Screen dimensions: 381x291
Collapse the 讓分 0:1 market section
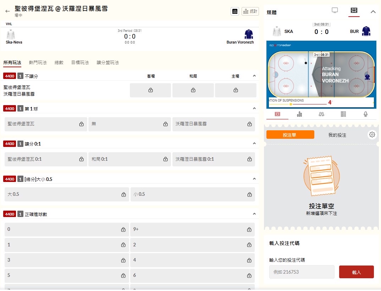tap(254, 143)
